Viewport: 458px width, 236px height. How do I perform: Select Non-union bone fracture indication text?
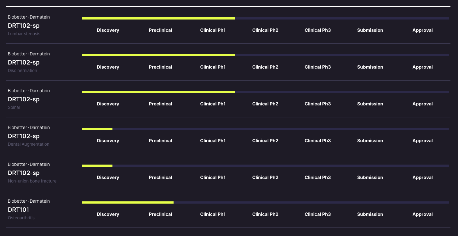click(32, 181)
